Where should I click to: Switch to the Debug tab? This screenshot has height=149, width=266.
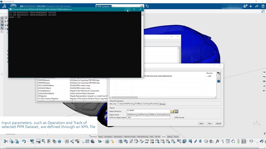pos(170,137)
